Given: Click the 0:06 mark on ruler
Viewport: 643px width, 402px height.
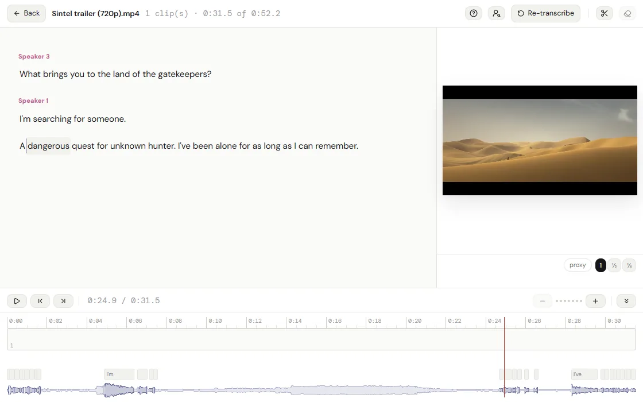Looking at the screenshot, I should [x=135, y=321].
